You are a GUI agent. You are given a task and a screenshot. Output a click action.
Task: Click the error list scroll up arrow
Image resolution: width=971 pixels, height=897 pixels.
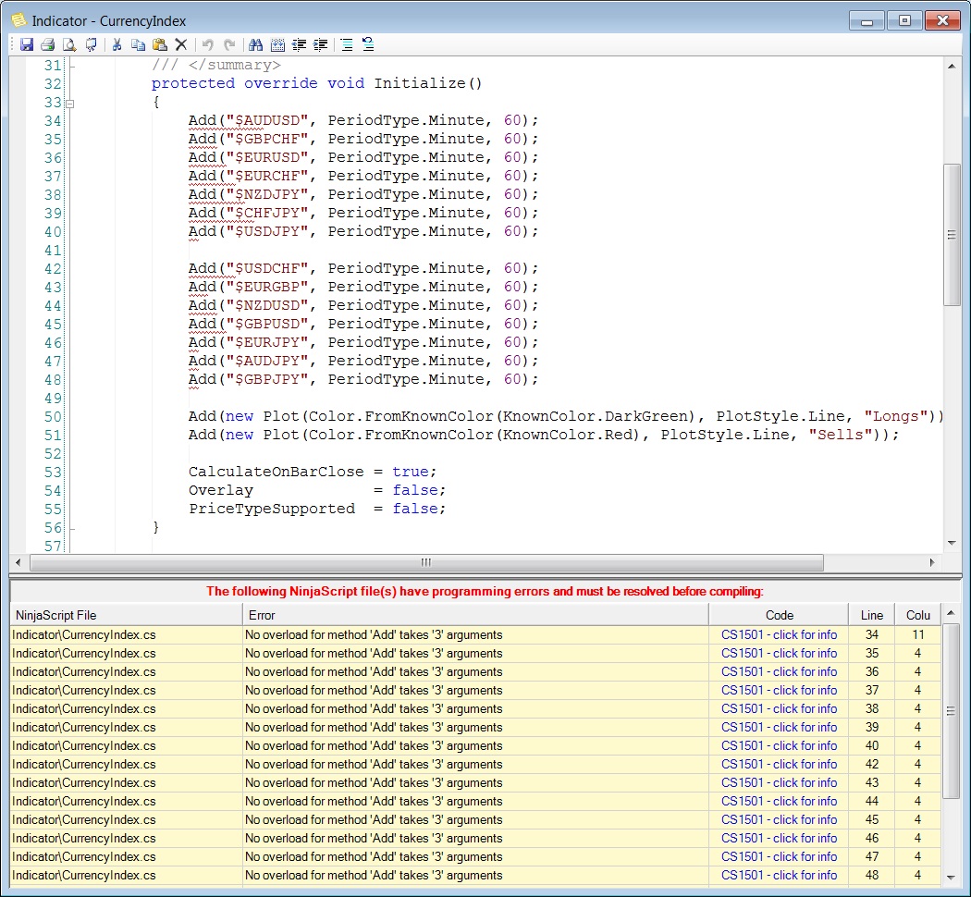(952, 612)
